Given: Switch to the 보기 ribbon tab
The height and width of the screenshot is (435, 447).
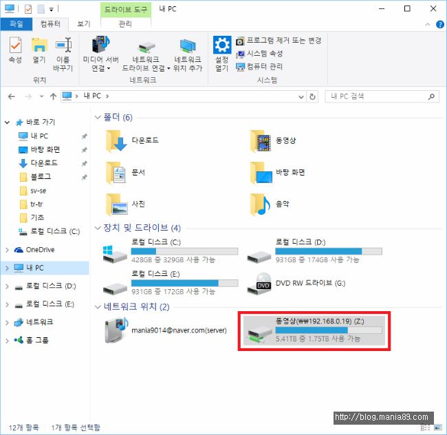Looking at the screenshot, I should [84, 24].
